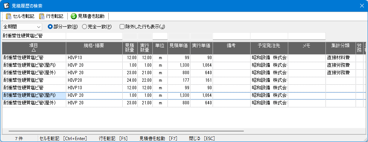Click セルを転記 [Ctrl+Enter] in status bar

point(64,139)
